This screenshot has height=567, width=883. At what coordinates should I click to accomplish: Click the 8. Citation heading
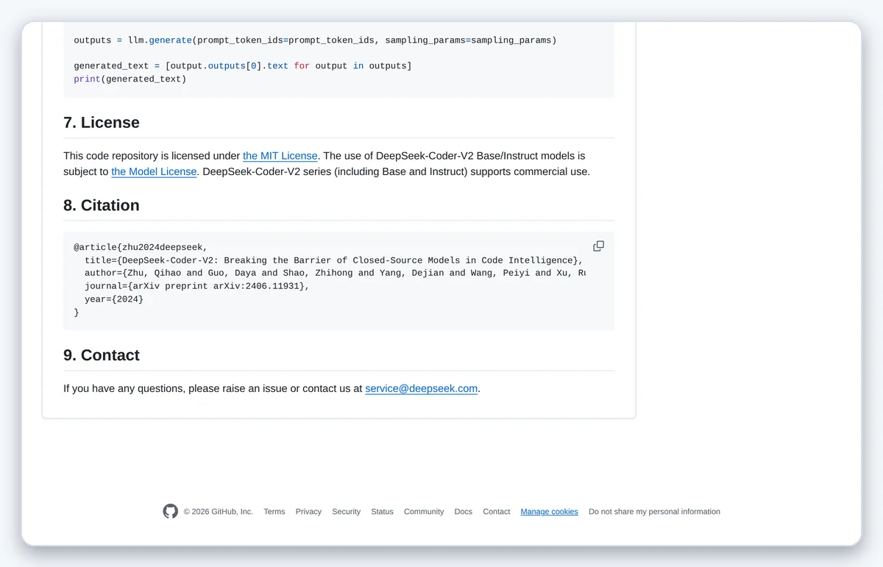point(102,205)
